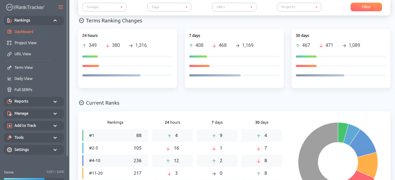Viewport: 395px width, 180px height.
Task: Click the 24 hours column header
Action: coord(172,122)
